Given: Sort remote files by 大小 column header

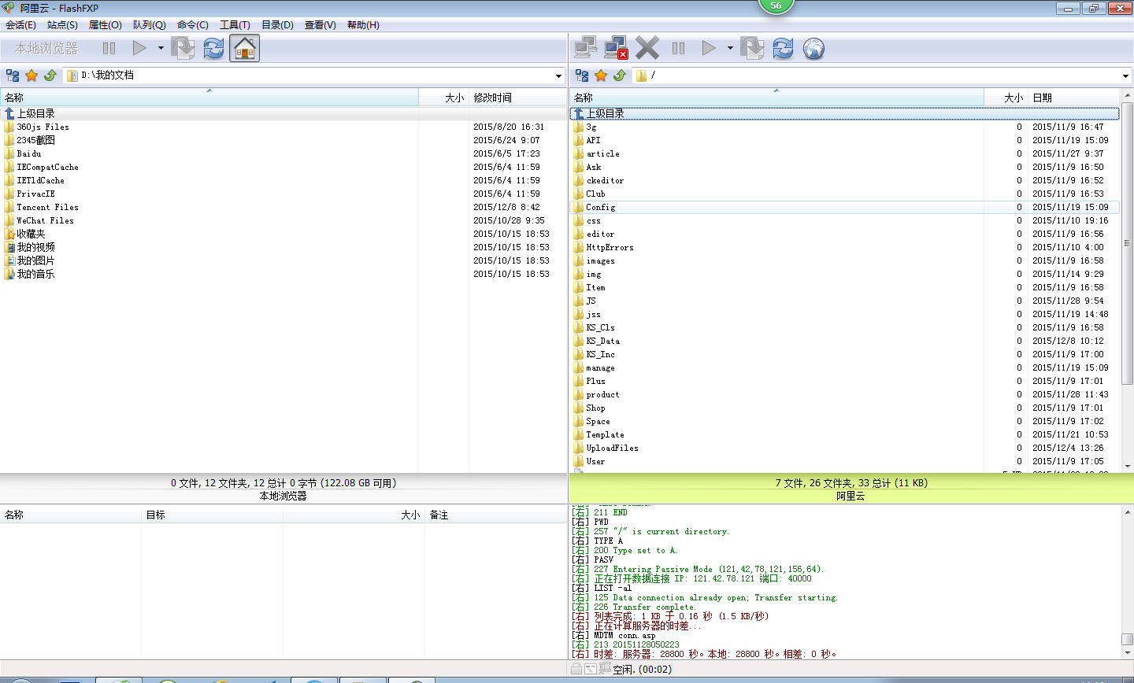Looking at the screenshot, I should click(x=1006, y=98).
